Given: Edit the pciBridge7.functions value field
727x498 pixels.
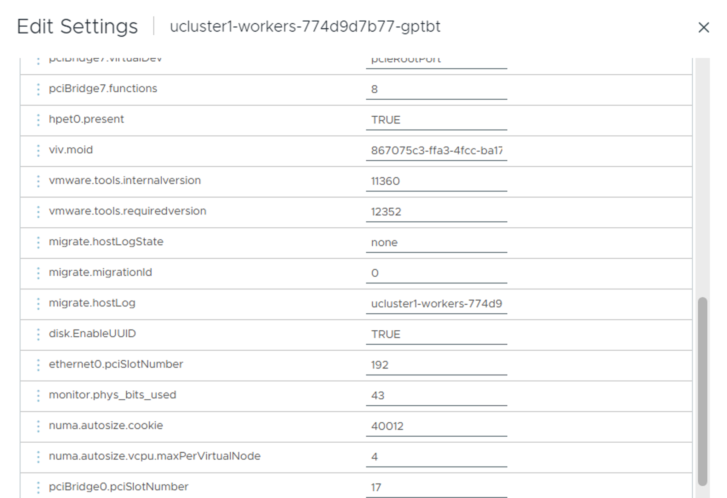Looking at the screenshot, I should [436, 89].
